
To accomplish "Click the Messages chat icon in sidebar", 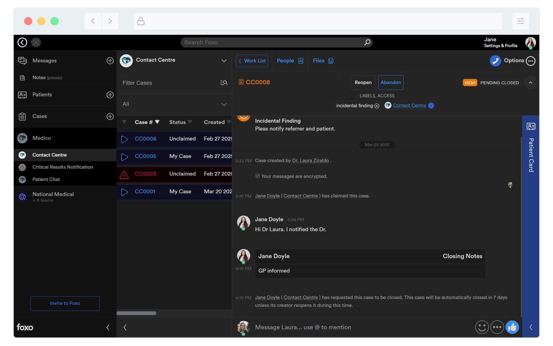I will click(22, 61).
